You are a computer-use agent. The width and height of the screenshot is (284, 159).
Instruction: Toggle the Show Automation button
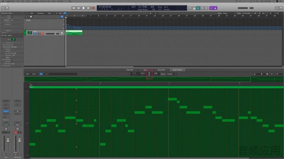[57, 13]
